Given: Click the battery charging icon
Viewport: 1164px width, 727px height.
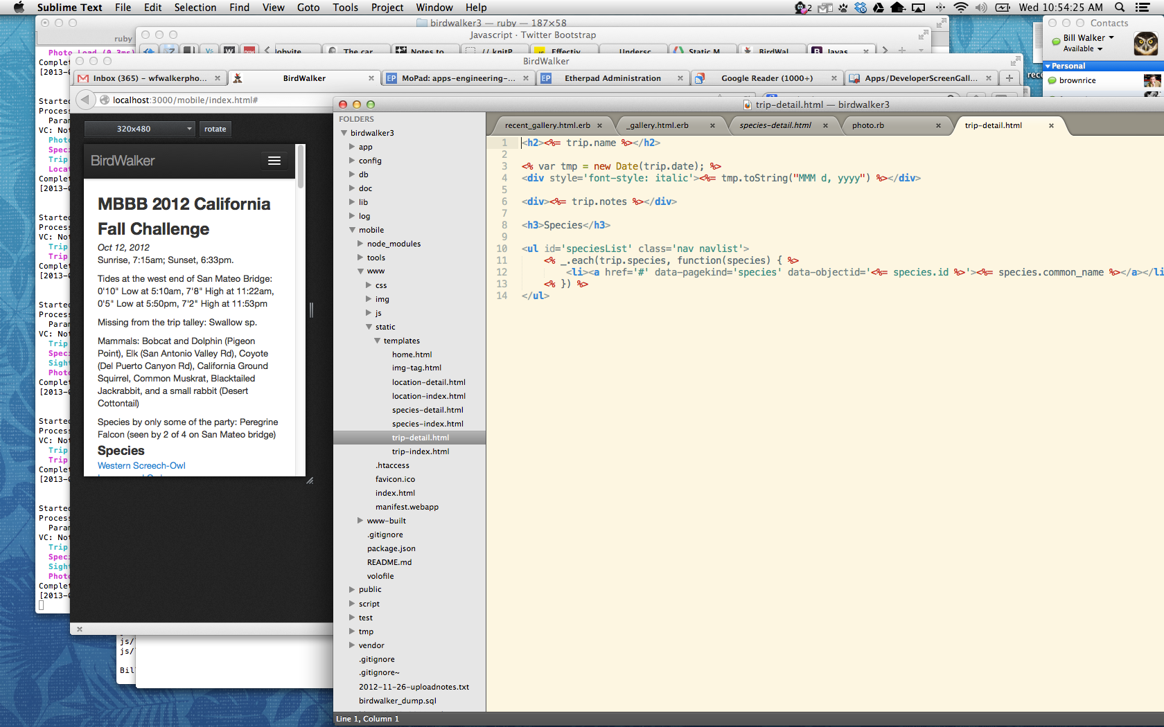Looking at the screenshot, I should [x=1003, y=8].
